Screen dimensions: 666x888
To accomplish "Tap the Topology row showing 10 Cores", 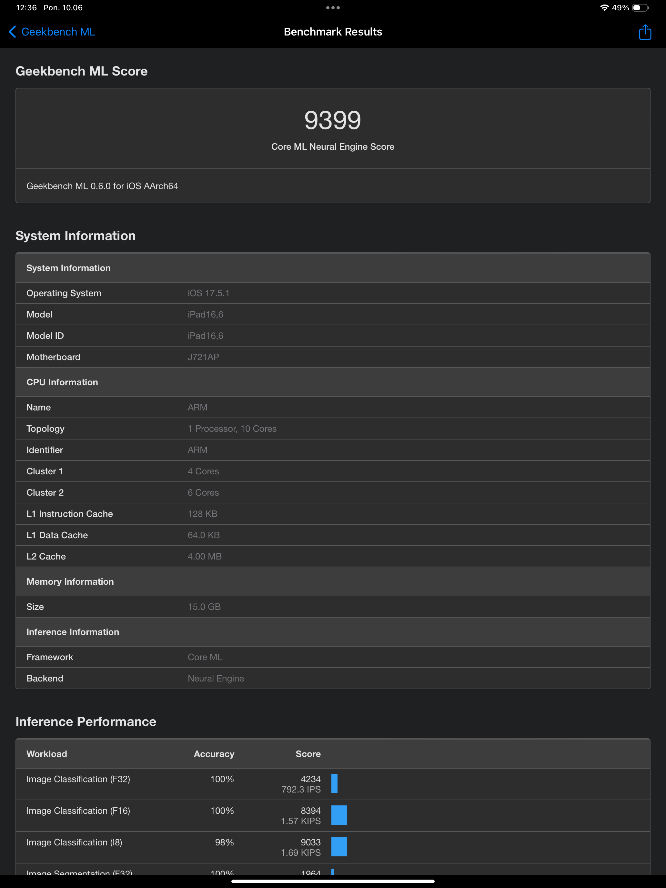I will [332, 429].
